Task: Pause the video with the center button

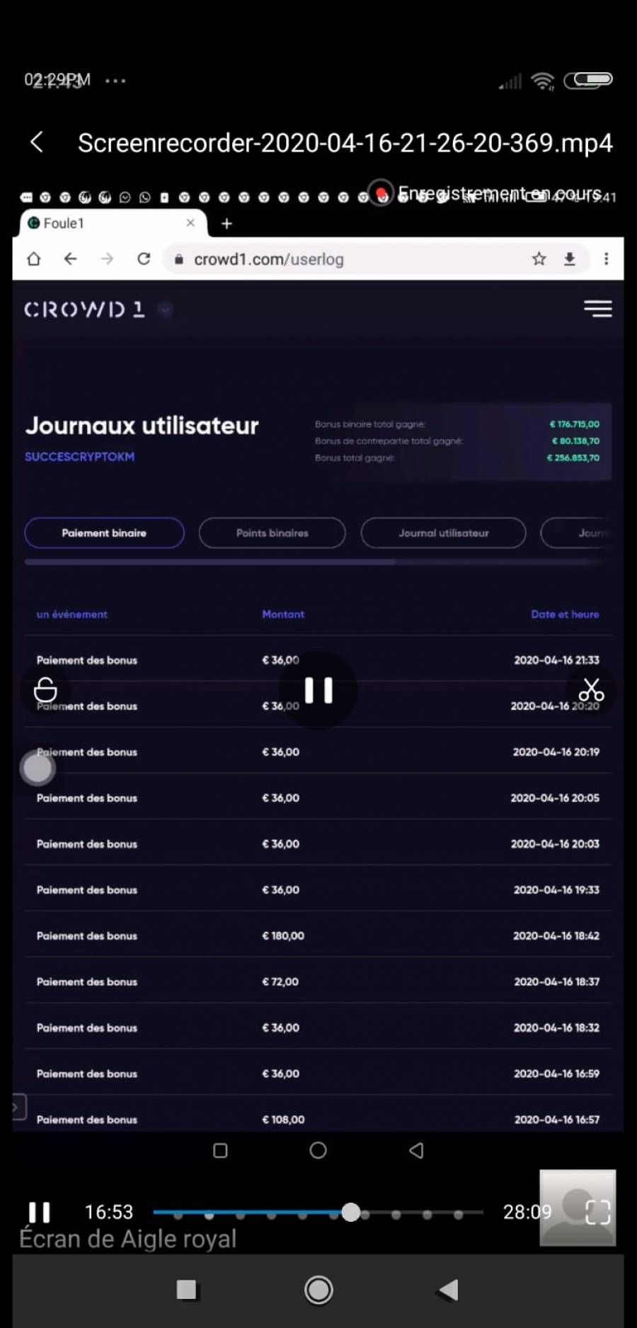Action: point(318,690)
